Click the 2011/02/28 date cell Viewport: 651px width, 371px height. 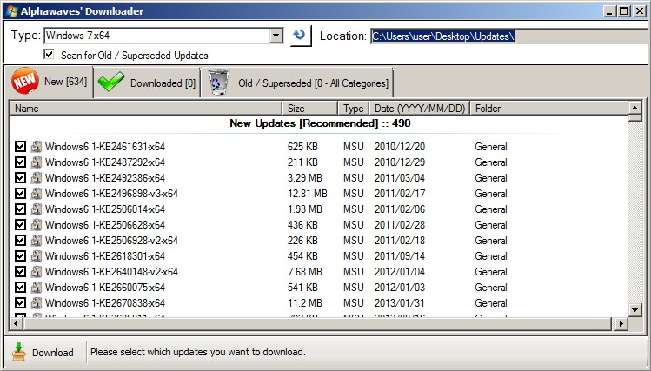coord(400,225)
